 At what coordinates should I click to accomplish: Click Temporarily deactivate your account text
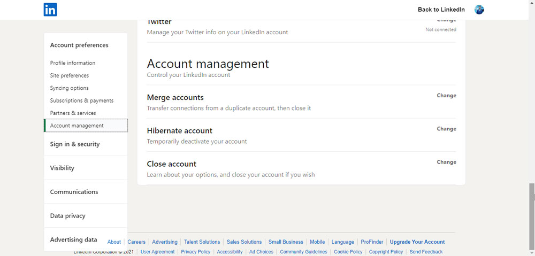(197, 142)
